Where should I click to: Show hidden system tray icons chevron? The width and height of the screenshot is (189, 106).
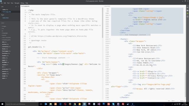click(x=172, y=104)
